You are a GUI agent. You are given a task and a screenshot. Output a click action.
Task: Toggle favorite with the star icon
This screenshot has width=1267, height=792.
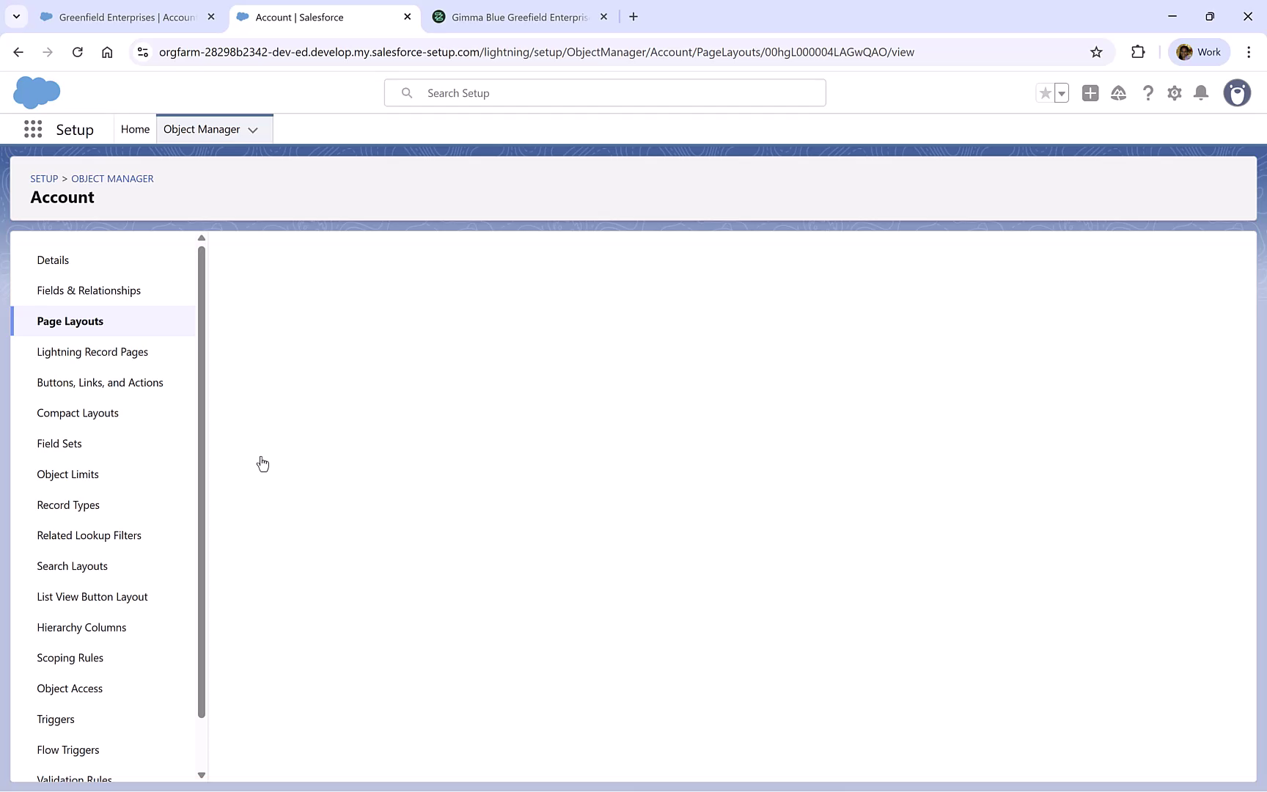pos(1045,93)
